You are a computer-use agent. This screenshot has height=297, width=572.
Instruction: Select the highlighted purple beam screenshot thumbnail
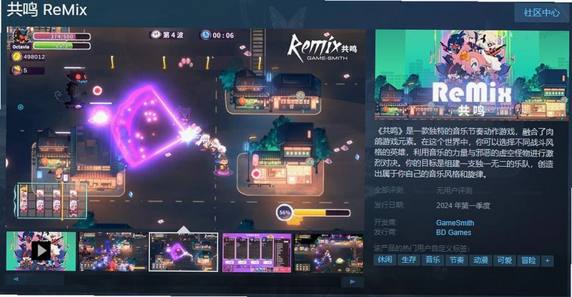pyautogui.click(x=184, y=252)
